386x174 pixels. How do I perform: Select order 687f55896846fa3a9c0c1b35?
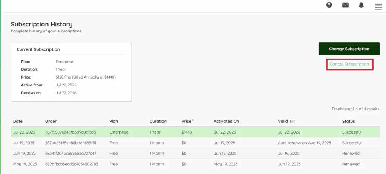70,132
